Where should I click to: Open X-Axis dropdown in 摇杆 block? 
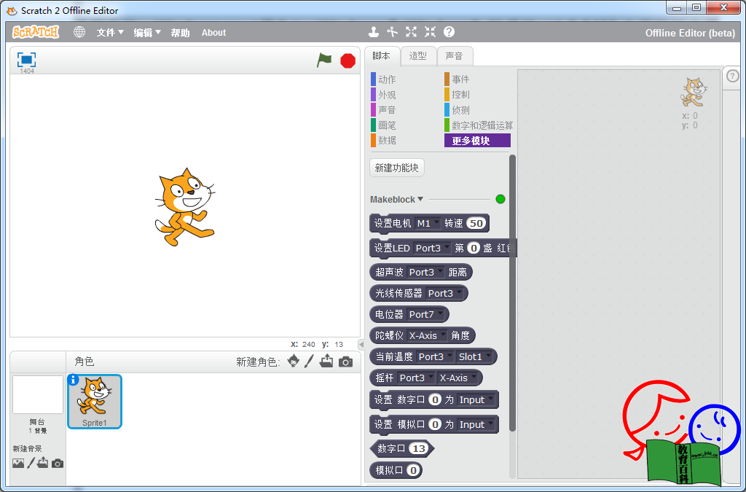(458, 378)
